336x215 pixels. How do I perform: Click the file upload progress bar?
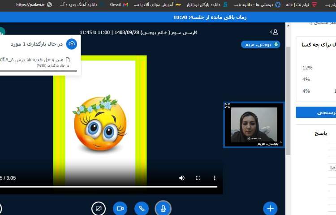pos(39,71)
